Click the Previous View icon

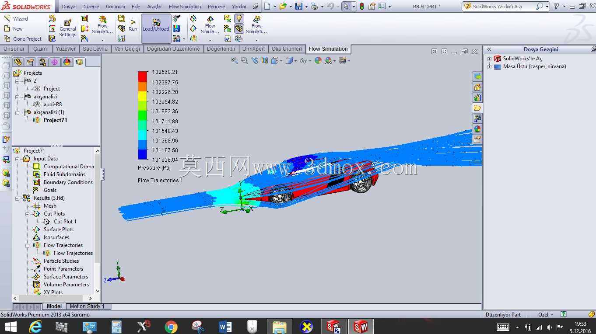255,60
